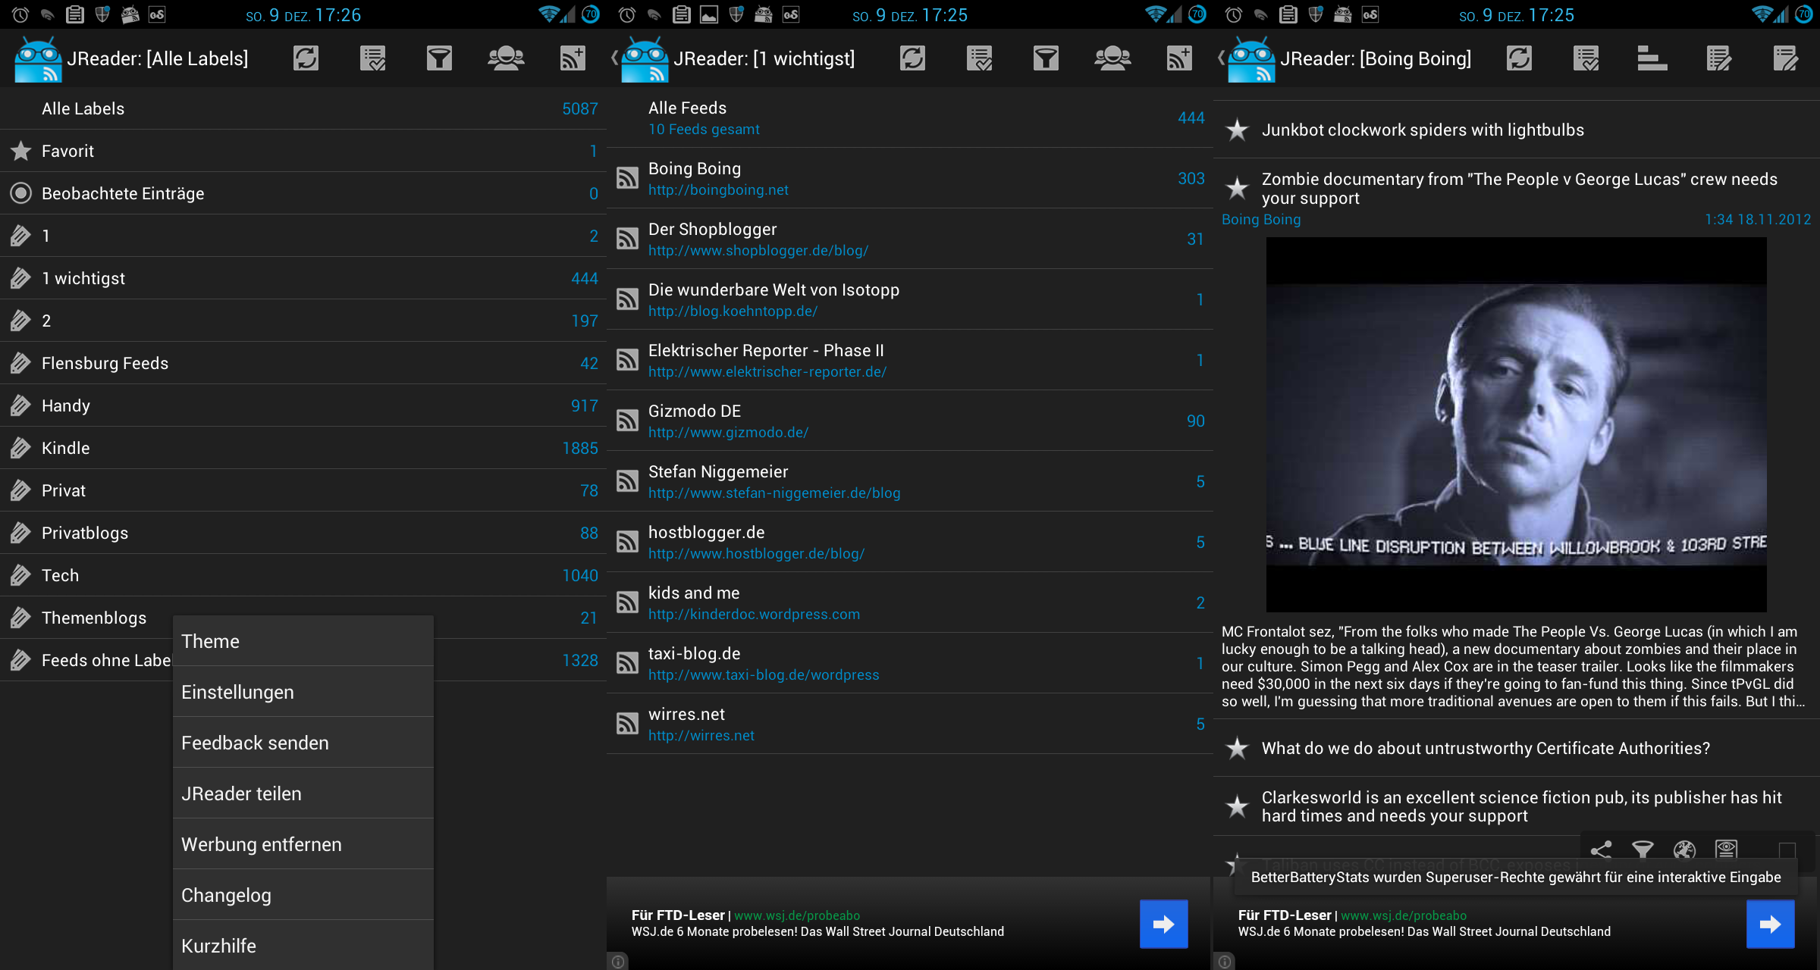The image size is (1820, 970).
Task: Tap JReader app icon in Alle Labels header
Action: (x=38, y=59)
